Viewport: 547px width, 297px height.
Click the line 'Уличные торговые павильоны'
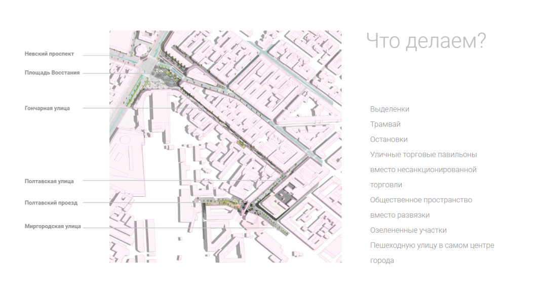pos(423,154)
